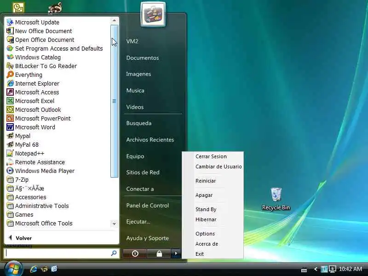The width and height of the screenshot is (368, 276).
Task: Click the network monitor tray icon
Action: pyautogui.click(x=333, y=269)
